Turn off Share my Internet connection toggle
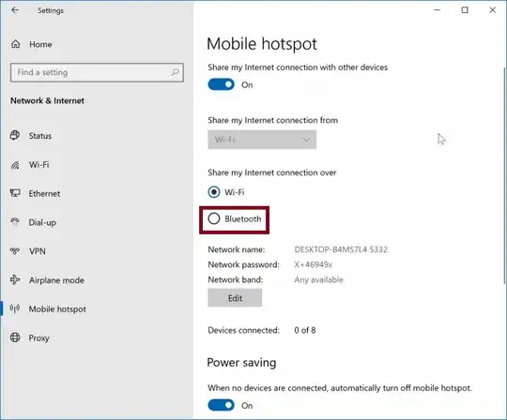This screenshot has height=420, width=507. pos(222,84)
